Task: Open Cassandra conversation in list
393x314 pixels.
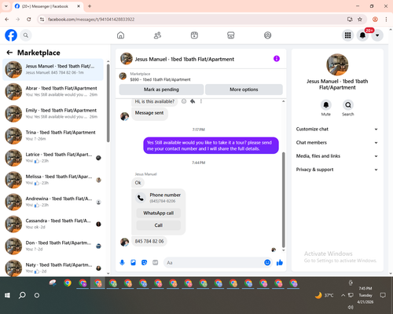Action: (53, 224)
